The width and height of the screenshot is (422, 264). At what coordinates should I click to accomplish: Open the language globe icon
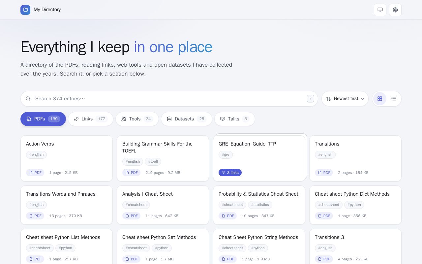pos(395,10)
